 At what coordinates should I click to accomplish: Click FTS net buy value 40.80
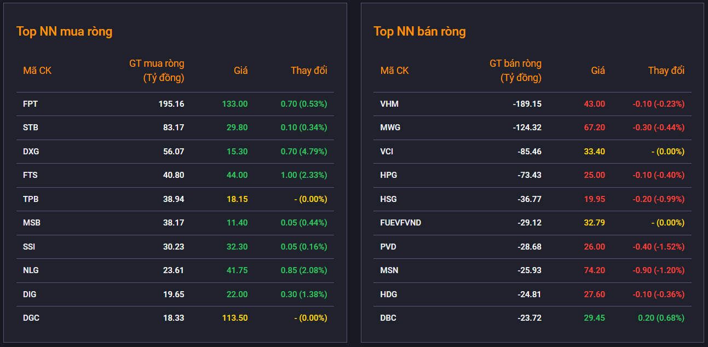(174, 175)
